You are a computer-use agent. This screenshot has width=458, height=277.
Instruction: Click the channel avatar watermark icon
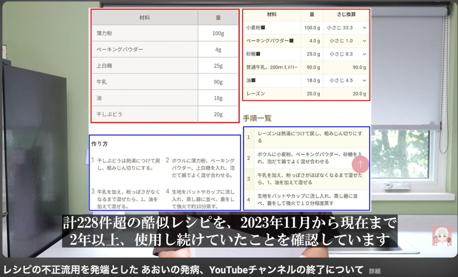(x=442, y=236)
